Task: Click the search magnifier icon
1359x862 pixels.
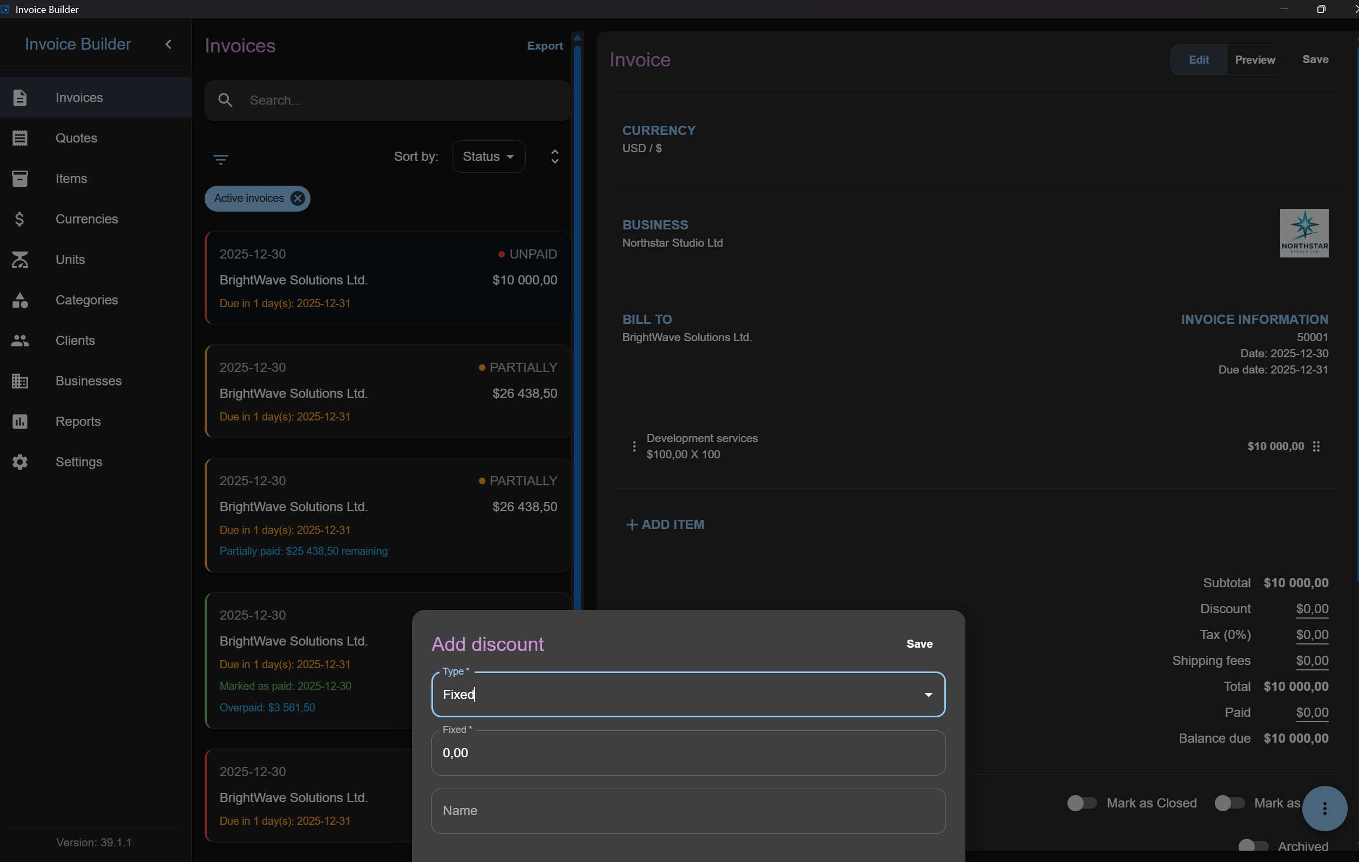Action: click(225, 100)
